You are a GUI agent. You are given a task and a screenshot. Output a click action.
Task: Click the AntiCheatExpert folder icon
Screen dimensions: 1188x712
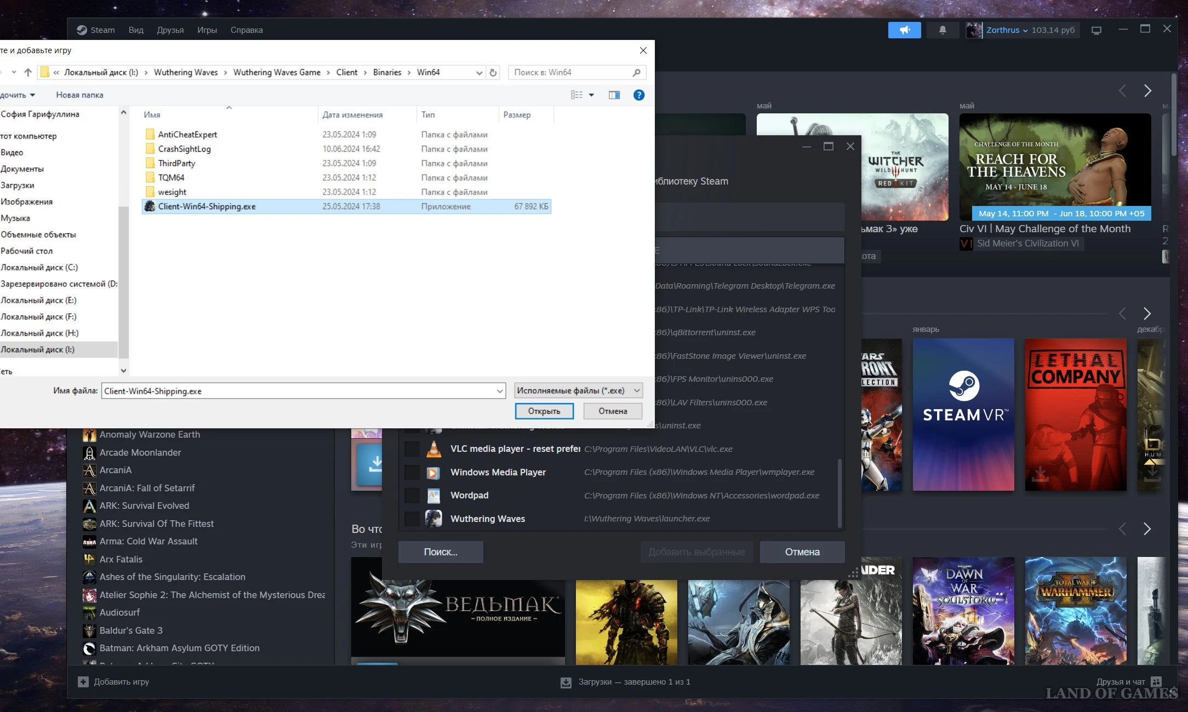pos(150,134)
